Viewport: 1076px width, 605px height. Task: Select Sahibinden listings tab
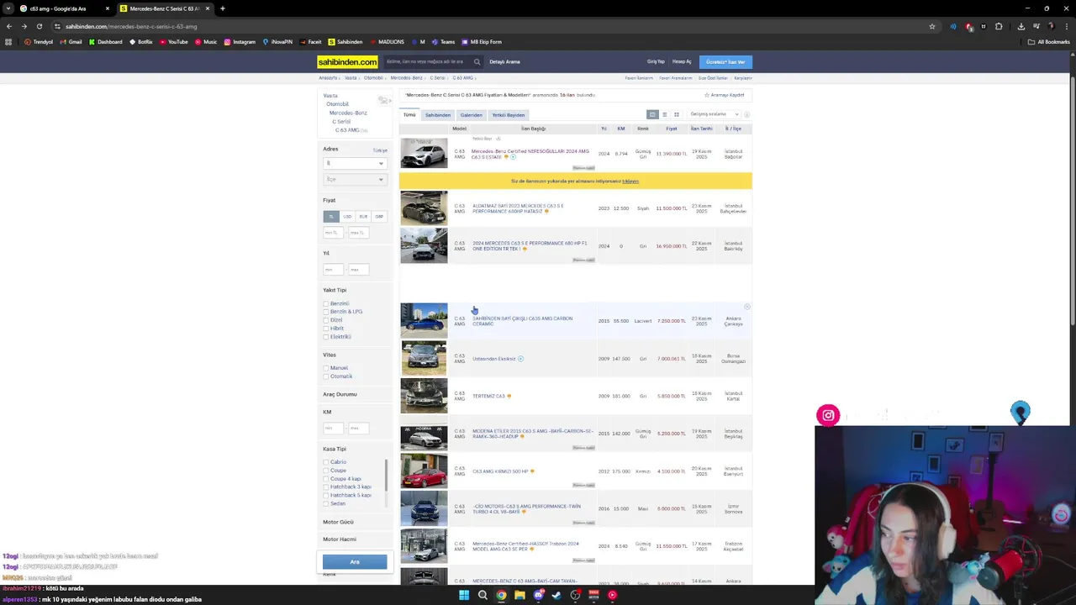pyautogui.click(x=437, y=115)
